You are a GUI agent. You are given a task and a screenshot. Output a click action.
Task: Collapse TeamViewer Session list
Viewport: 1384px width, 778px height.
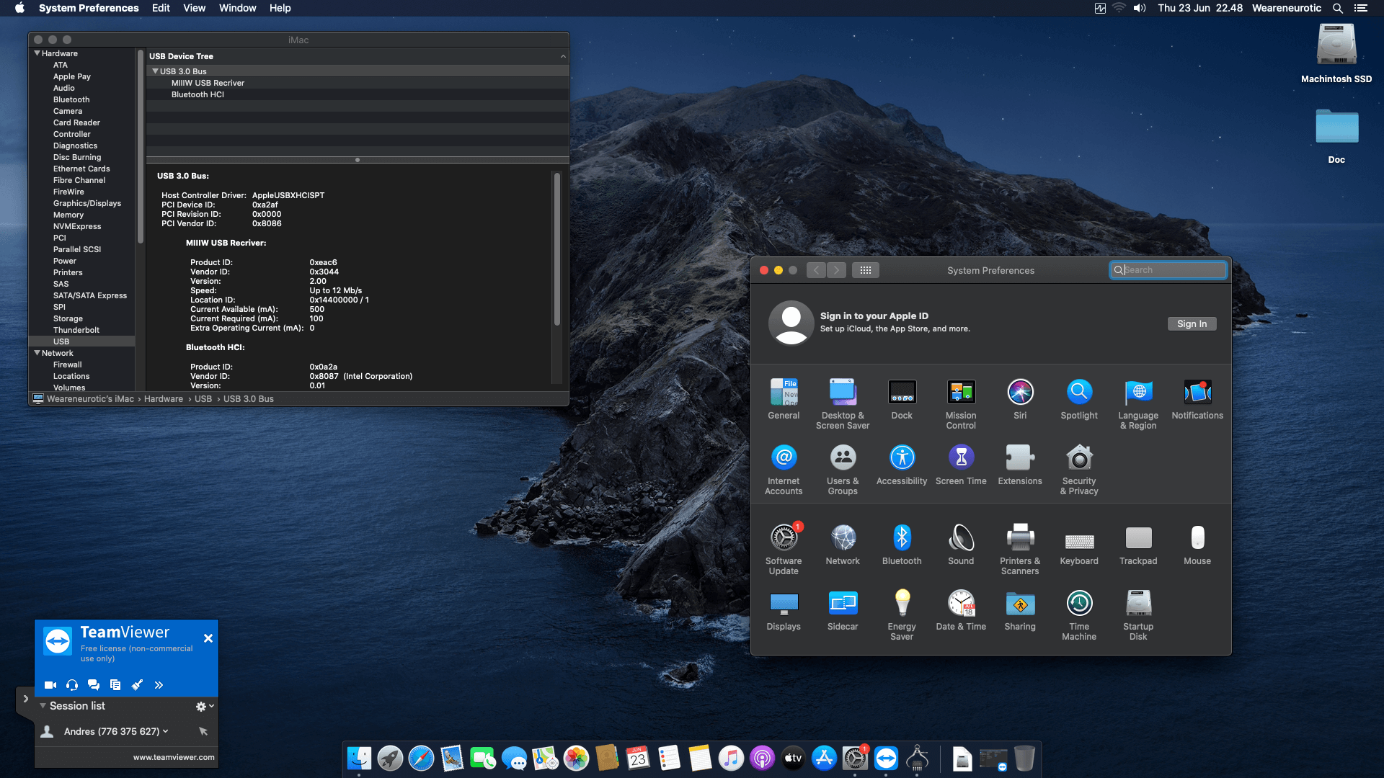43,706
